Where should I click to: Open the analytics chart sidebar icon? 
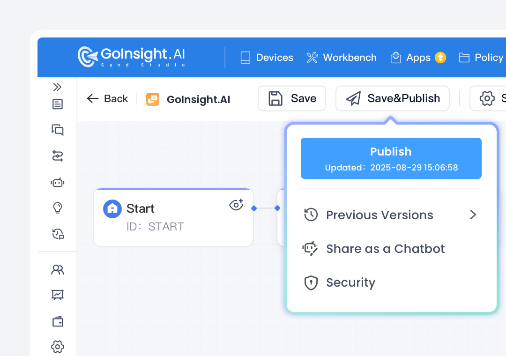pyautogui.click(x=57, y=295)
